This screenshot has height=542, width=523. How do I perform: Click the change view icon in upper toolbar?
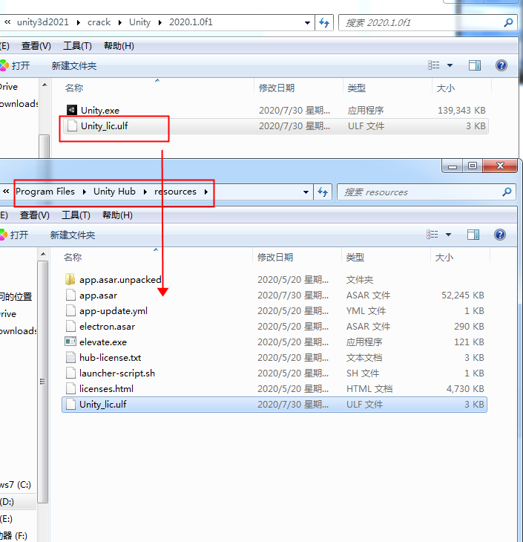(x=435, y=65)
